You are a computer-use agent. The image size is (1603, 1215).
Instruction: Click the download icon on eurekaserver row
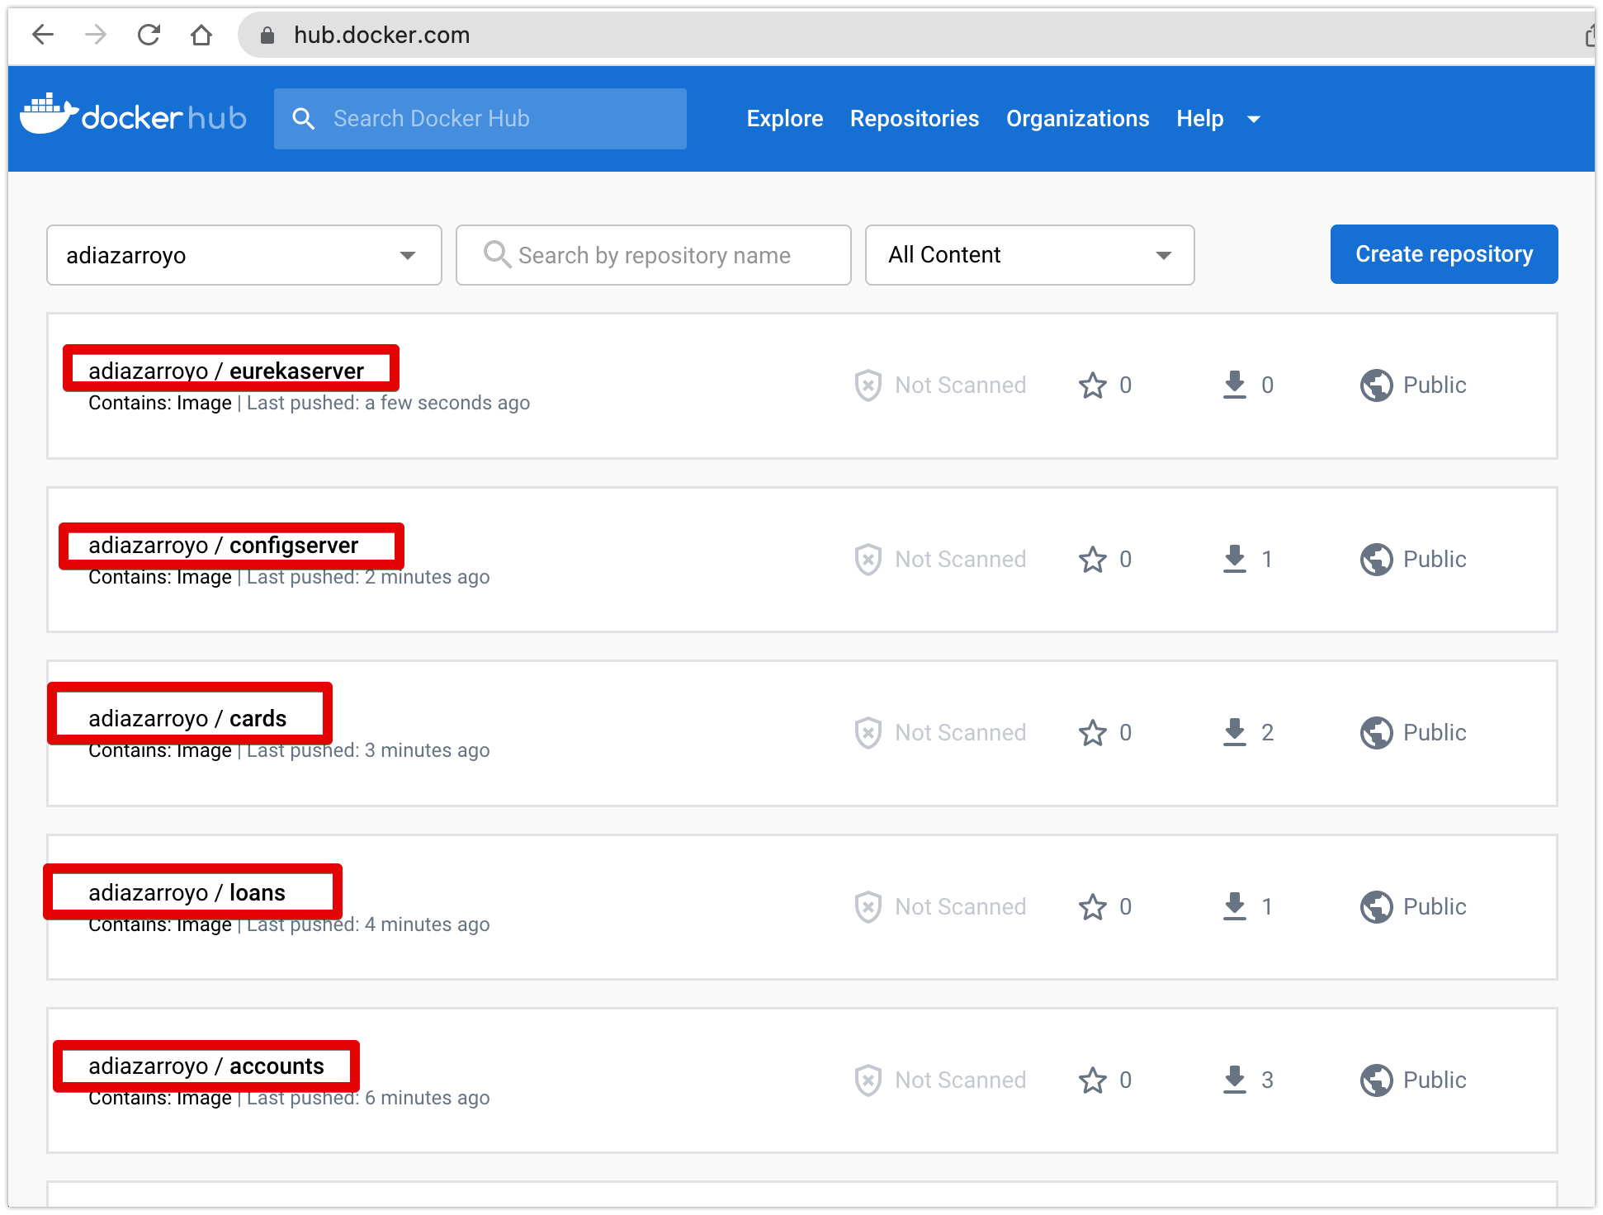[x=1235, y=385]
